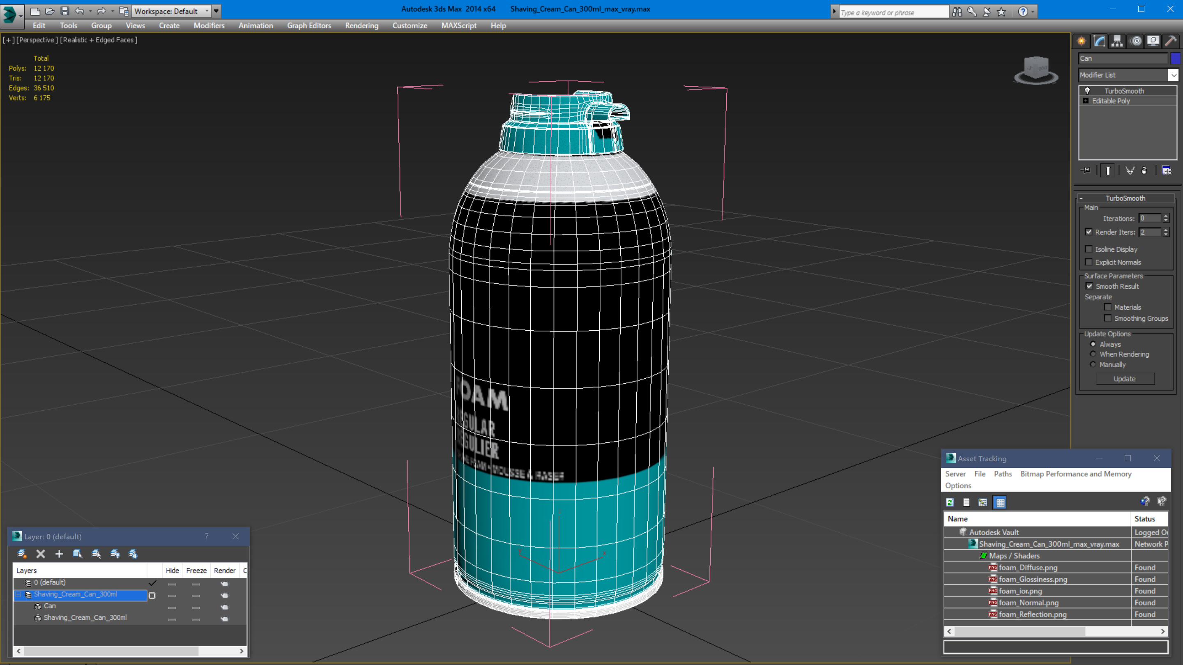Enable Explicit Normals checkbox

(x=1089, y=262)
